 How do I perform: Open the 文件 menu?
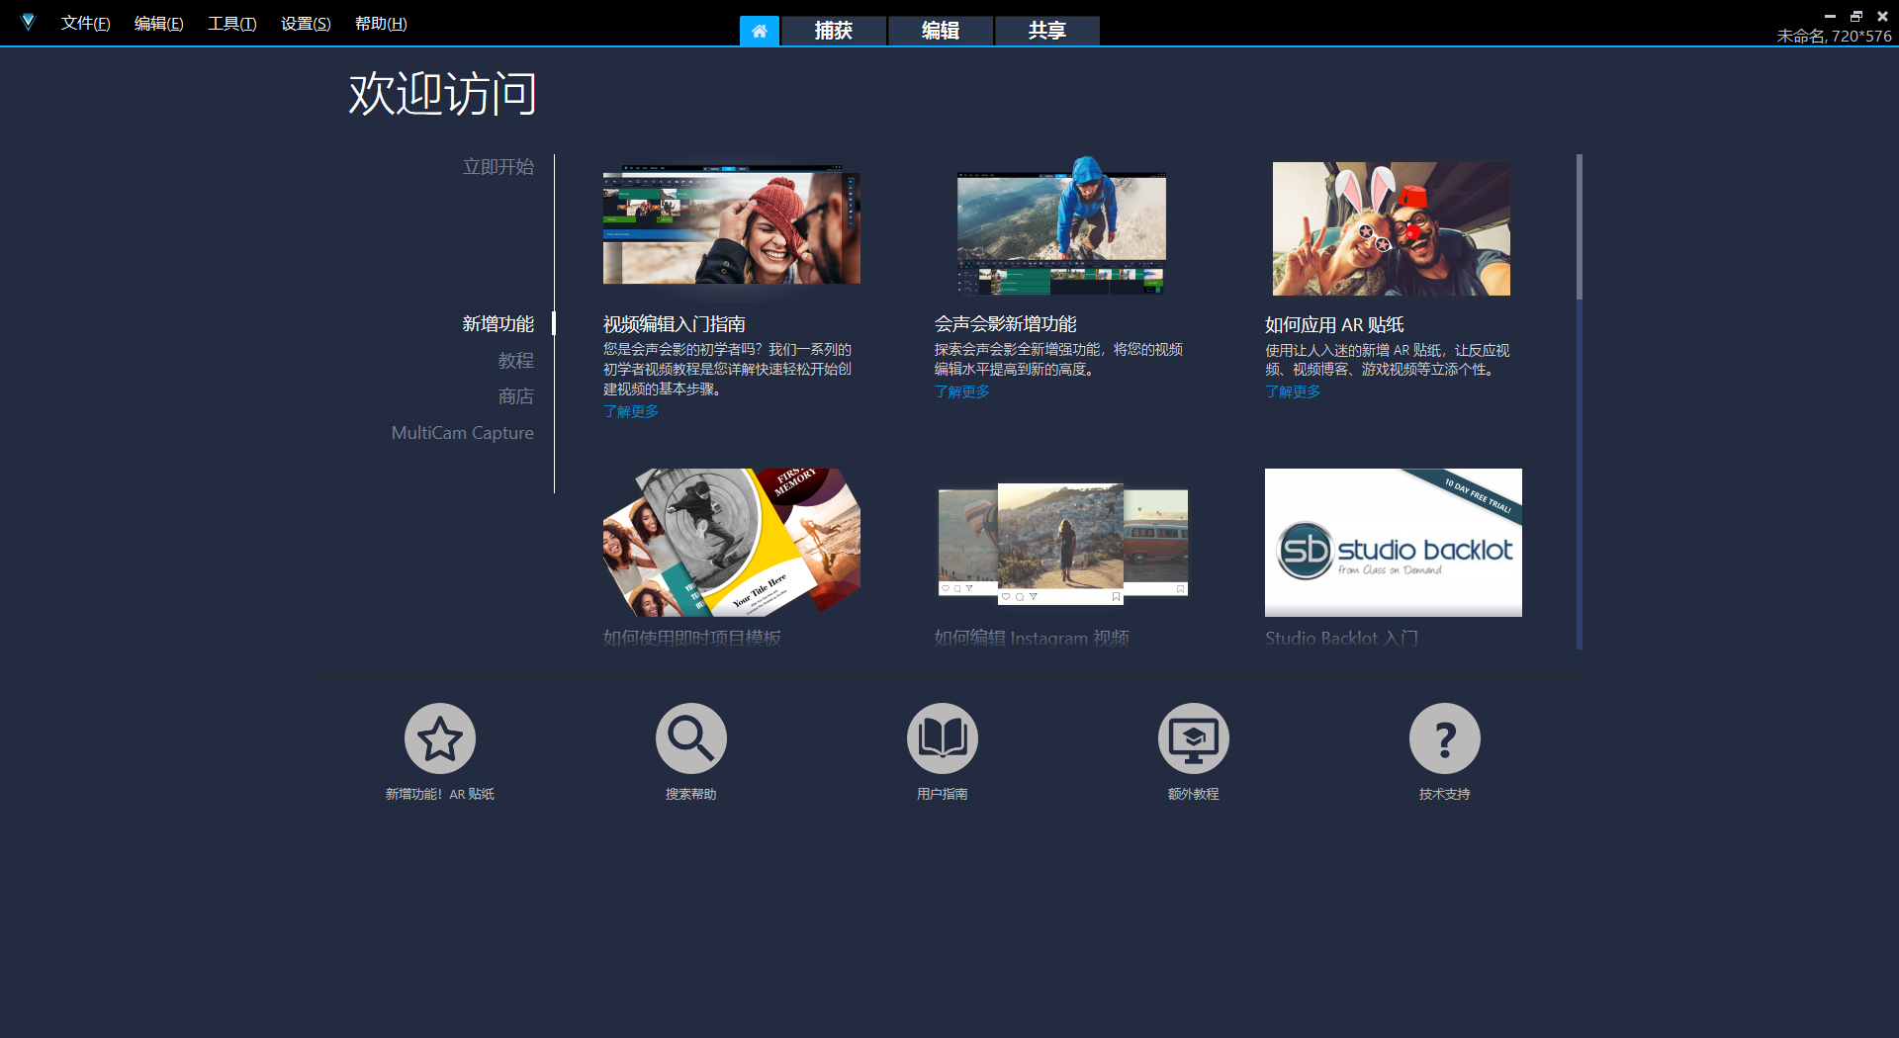coord(84,23)
